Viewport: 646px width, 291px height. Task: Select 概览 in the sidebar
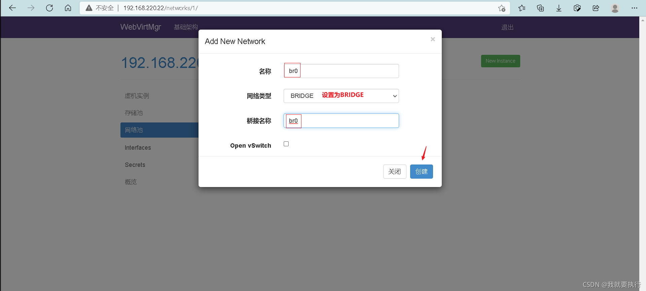[x=131, y=182]
